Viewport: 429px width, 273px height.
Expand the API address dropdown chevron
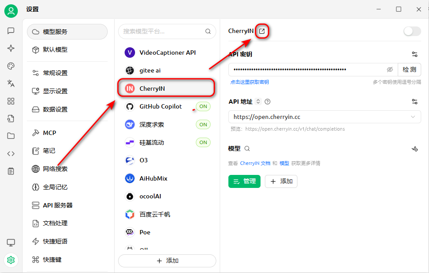pos(413,117)
